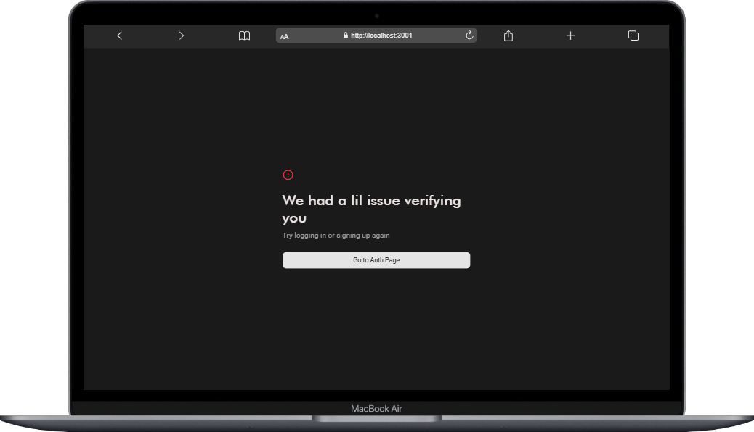Open the Bookmarks sidebar book icon
The image size is (754, 432).
[244, 36]
